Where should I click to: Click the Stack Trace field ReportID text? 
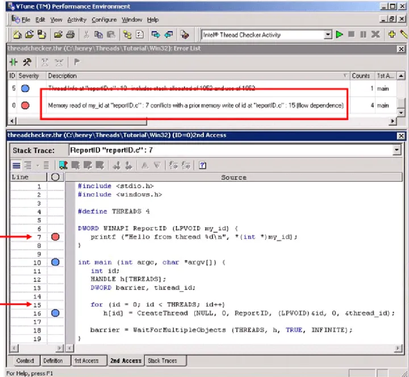pos(111,150)
